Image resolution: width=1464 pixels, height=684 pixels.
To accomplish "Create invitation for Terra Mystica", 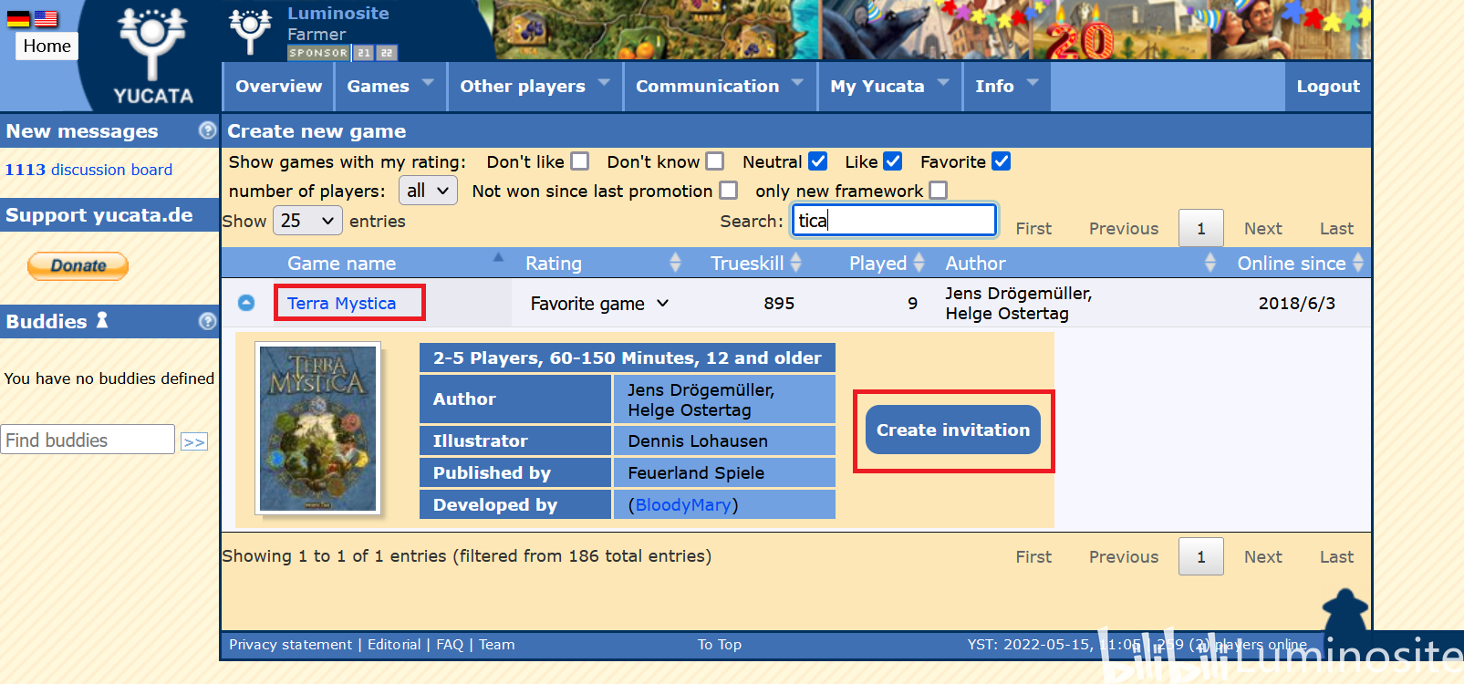I will click(x=953, y=430).
